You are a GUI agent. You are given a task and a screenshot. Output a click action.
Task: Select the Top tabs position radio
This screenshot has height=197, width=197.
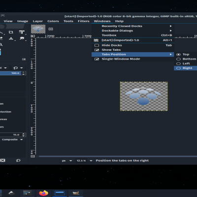tap(178, 55)
